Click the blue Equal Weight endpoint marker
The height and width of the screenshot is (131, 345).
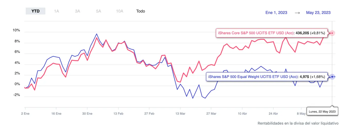point(332,77)
